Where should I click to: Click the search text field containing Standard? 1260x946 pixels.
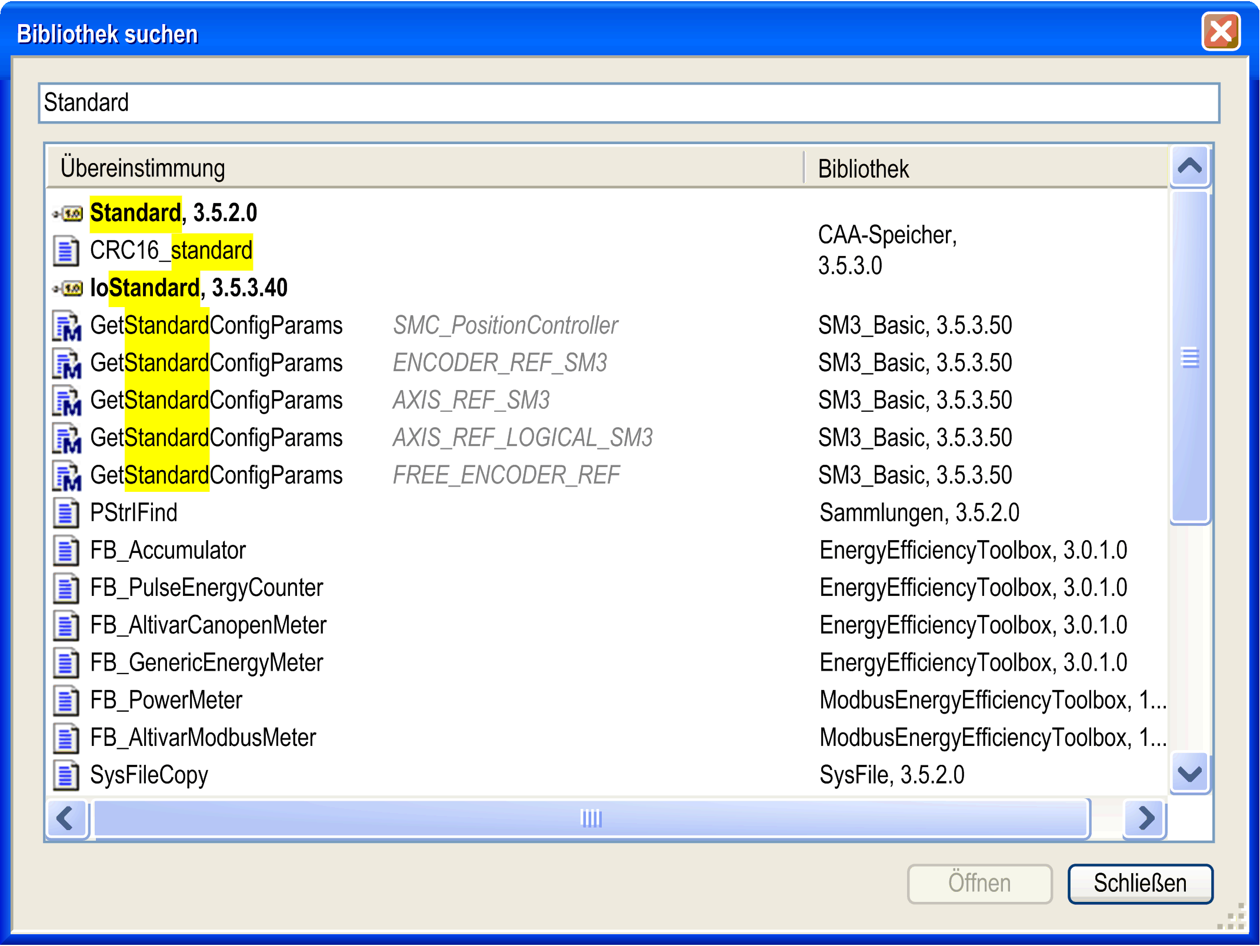(628, 103)
